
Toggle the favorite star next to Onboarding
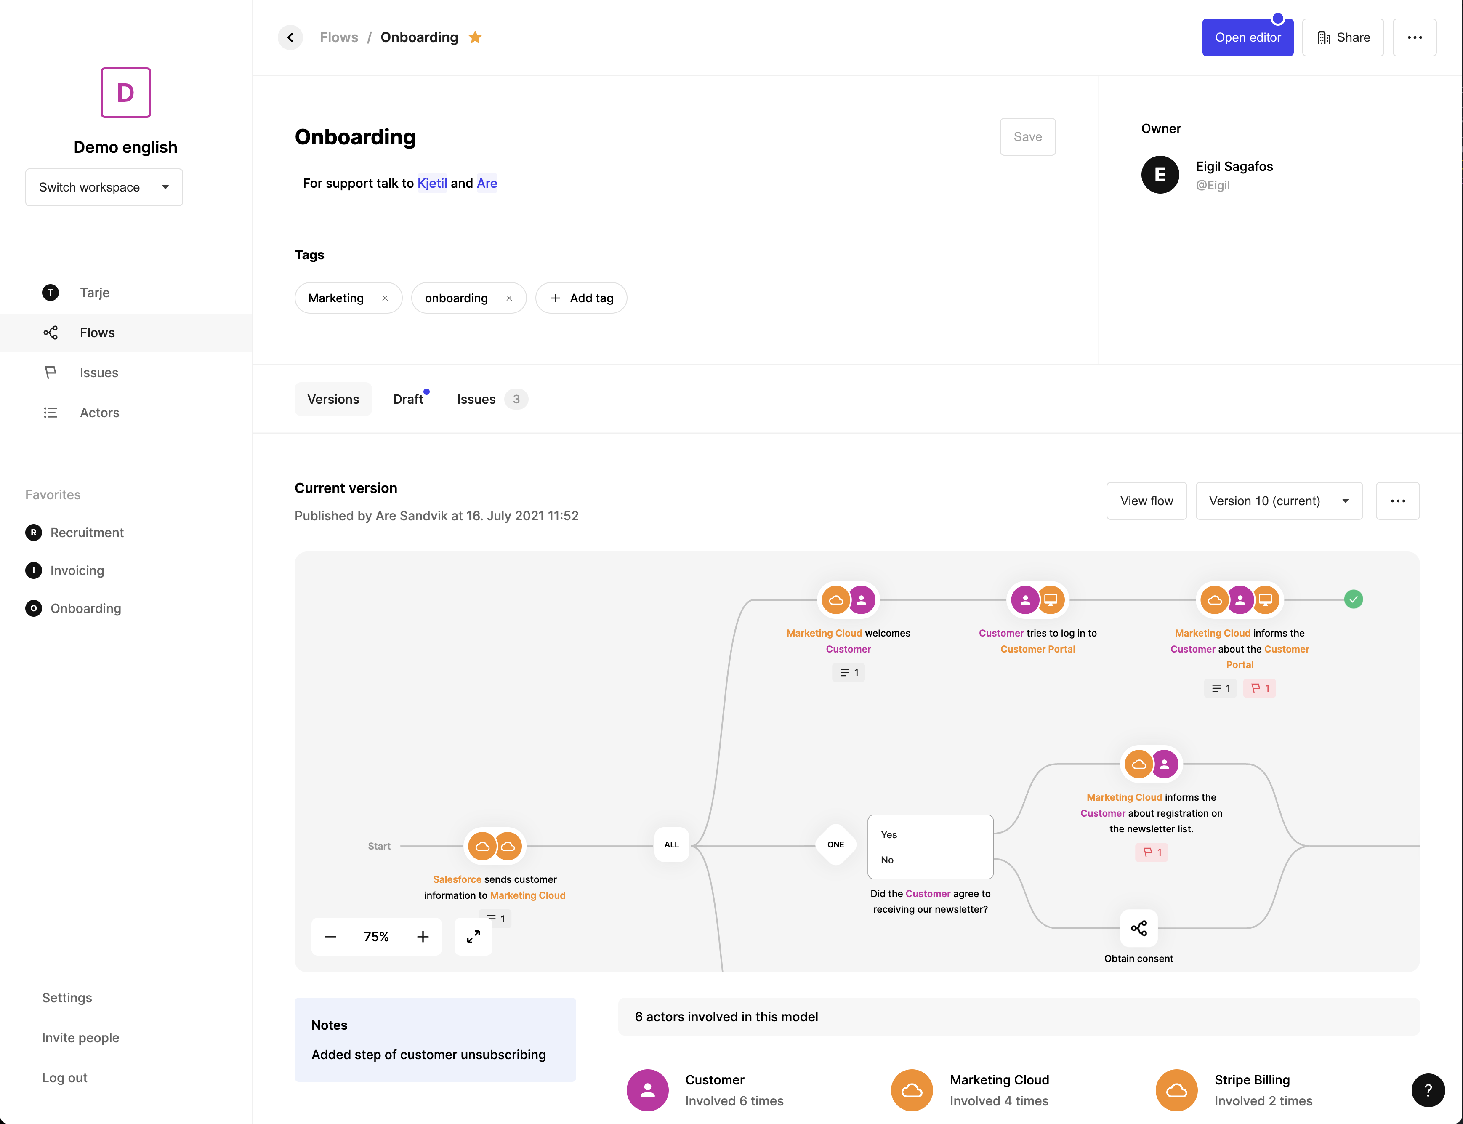point(476,37)
